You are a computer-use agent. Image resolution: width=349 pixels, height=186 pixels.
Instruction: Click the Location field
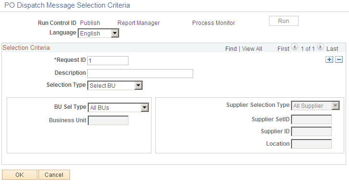pos(312,144)
